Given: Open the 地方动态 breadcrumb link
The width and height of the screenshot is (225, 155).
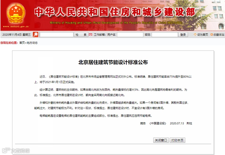Looking at the screenshot, I should (x=32, y=43).
